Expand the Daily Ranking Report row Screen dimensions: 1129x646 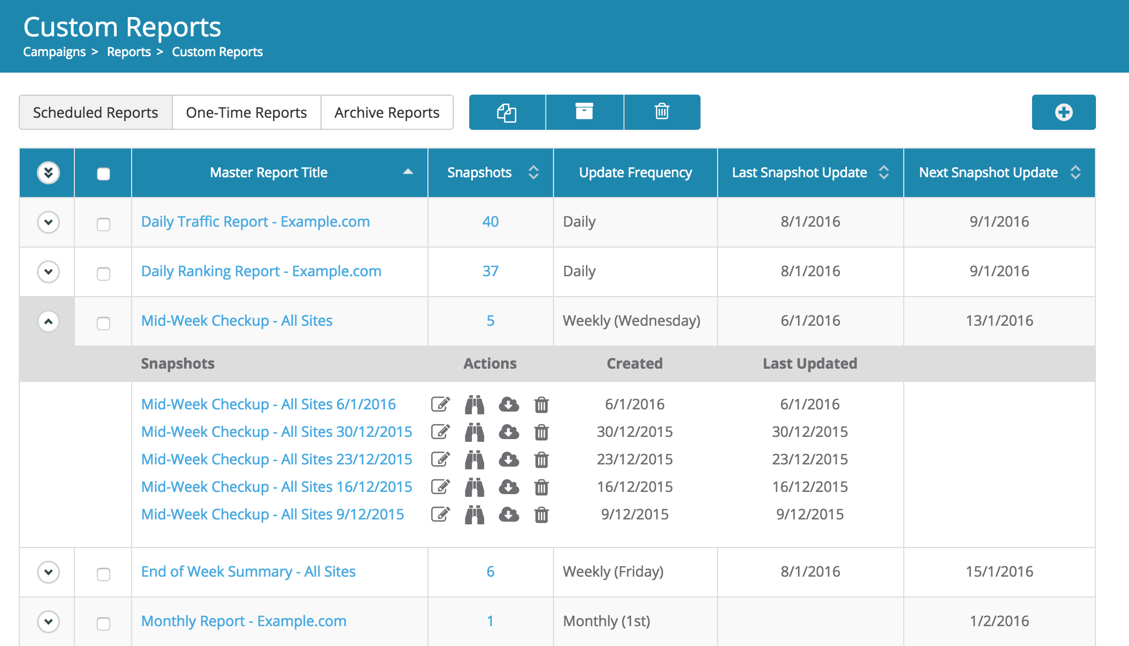pyautogui.click(x=48, y=272)
